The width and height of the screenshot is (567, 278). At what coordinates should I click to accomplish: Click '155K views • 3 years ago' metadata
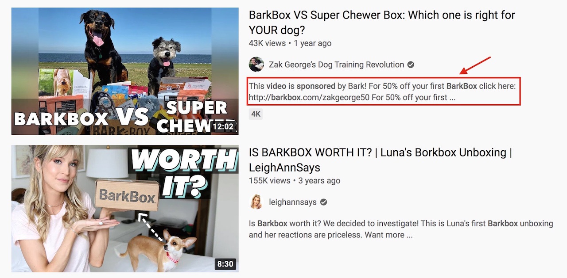coord(295,181)
